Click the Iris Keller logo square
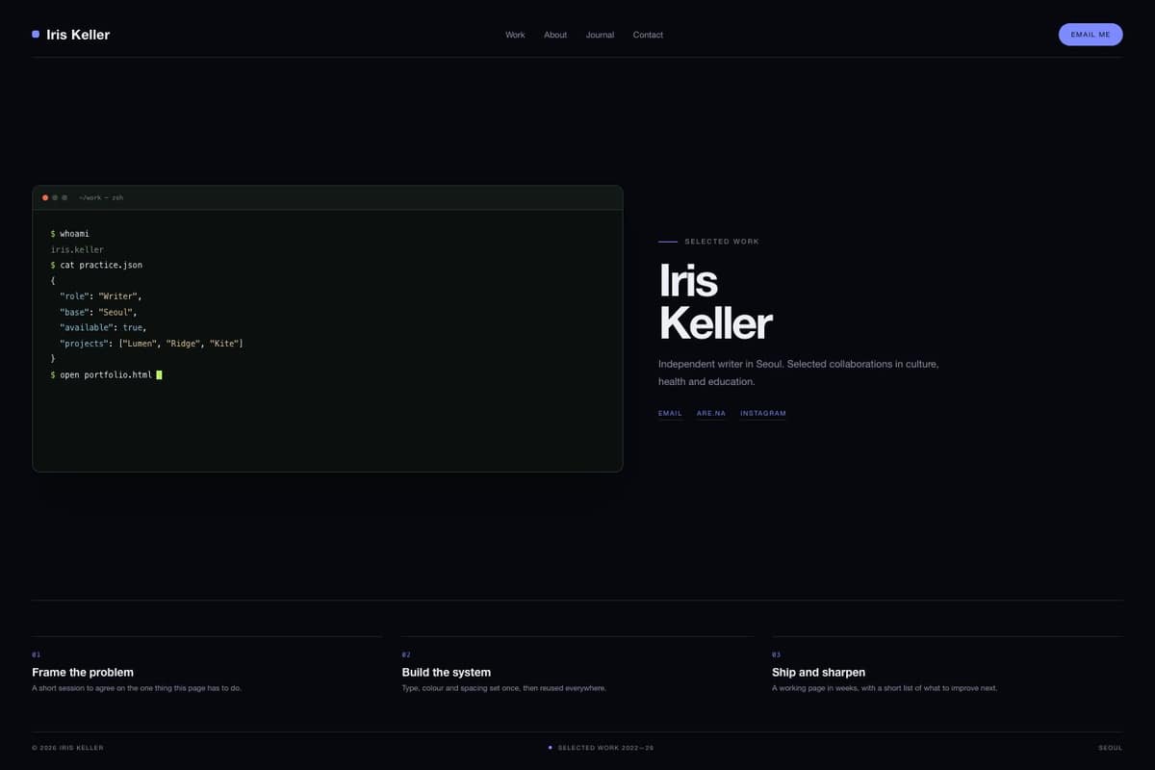The height and width of the screenshot is (770, 1155). coord(36,35)
